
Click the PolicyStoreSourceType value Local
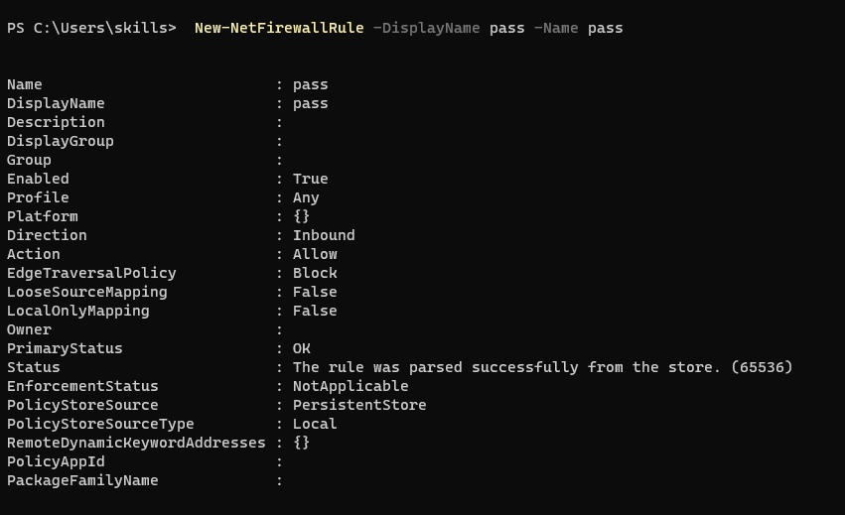(315, 424)
